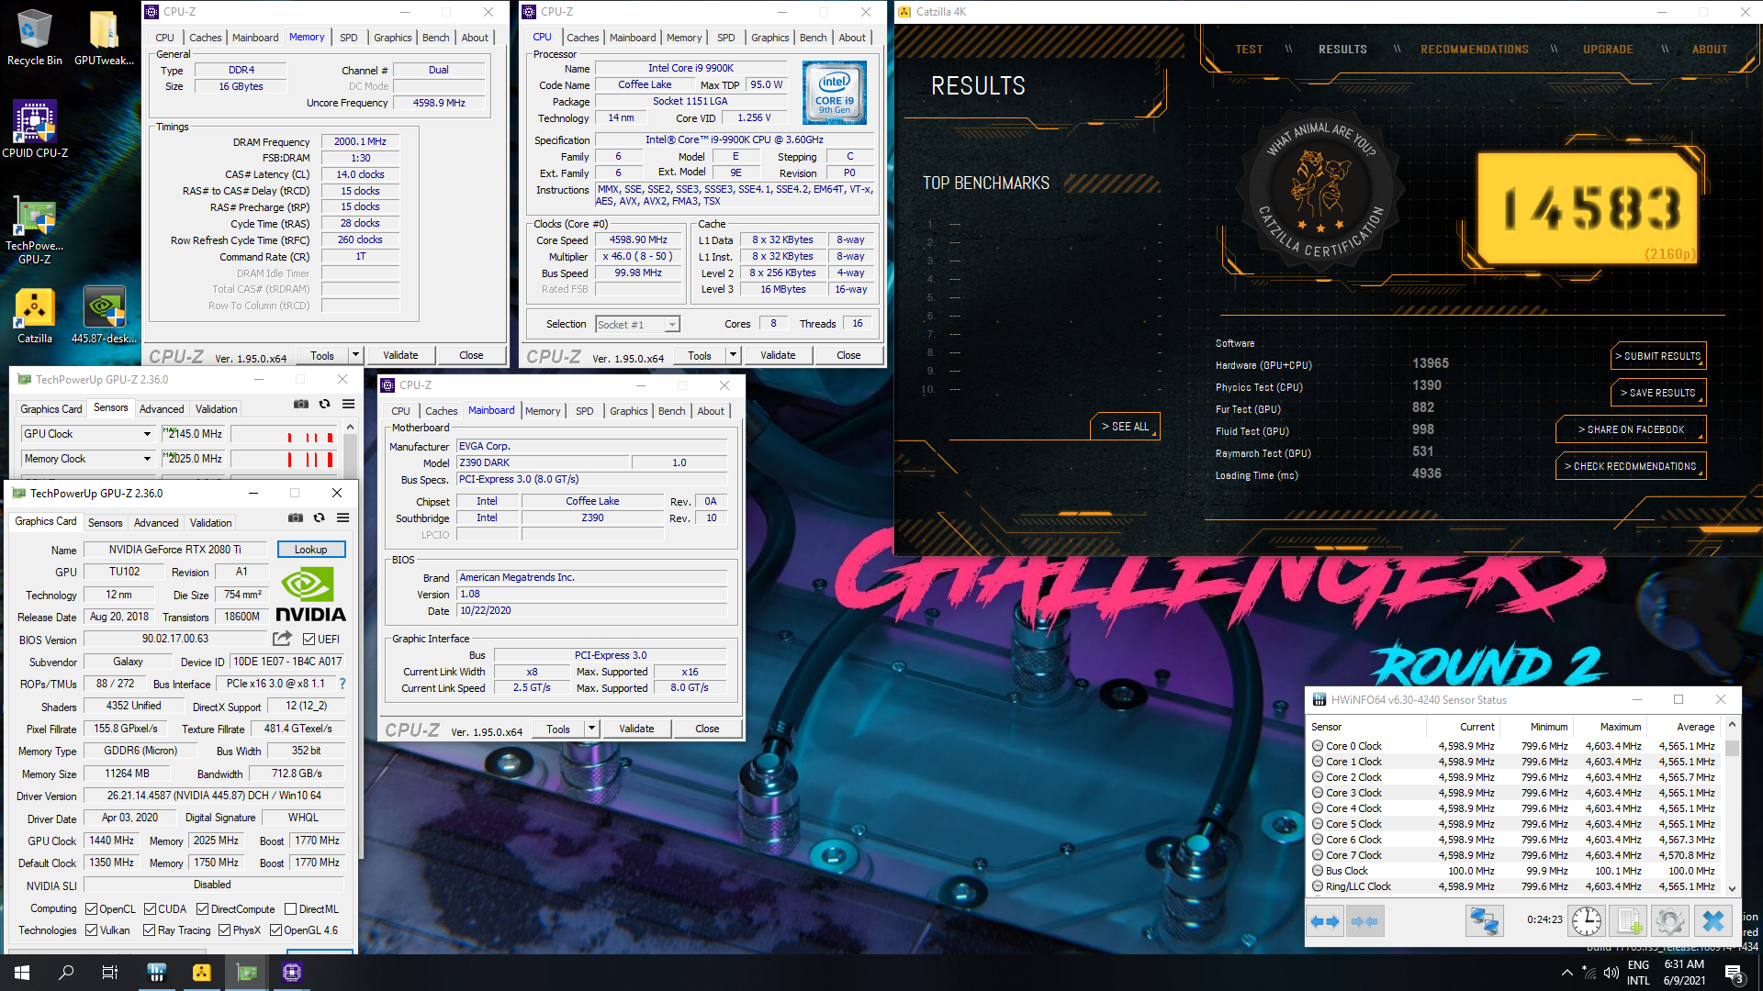The image size is (1763, 991).
Task: Open Windows Start menu
Action: pos(22,973)
